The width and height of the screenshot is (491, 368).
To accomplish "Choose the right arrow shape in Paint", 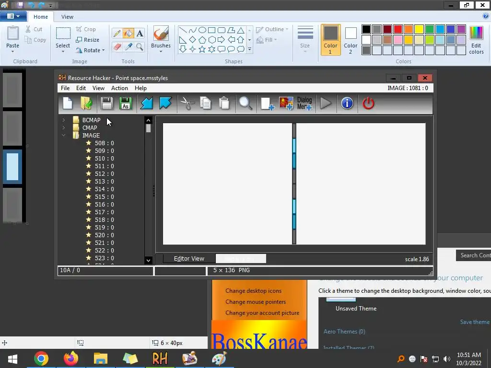I will pyautogui.click(x=222, y=40).
